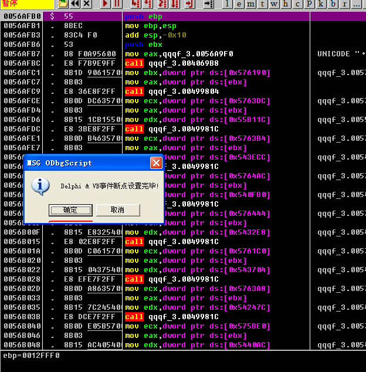This screenshot has height=372, width=366.
Task: Open Executable modules with 'e' button
Action: [239, 4]
